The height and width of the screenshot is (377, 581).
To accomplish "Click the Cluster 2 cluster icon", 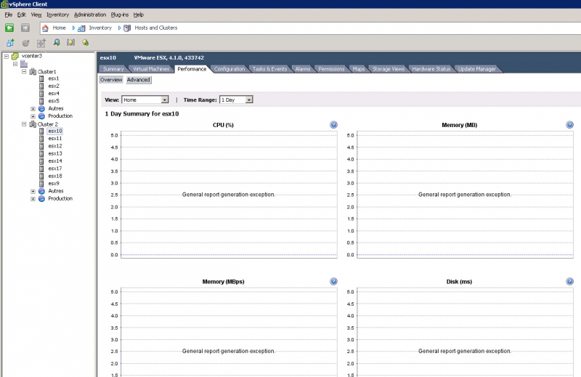I will pos(33,124).
